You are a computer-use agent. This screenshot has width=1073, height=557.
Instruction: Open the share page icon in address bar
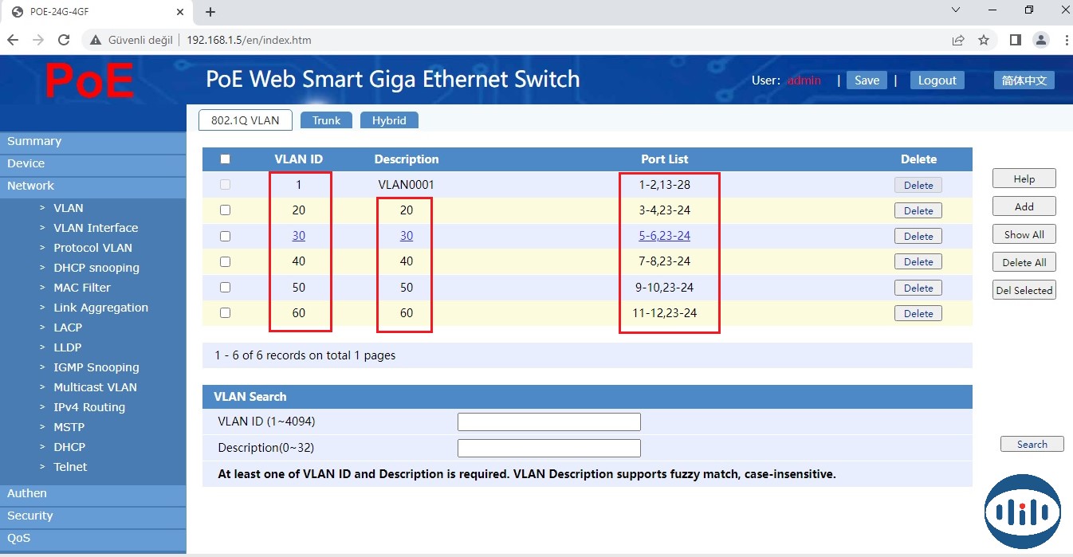click(x=958, y=40)
